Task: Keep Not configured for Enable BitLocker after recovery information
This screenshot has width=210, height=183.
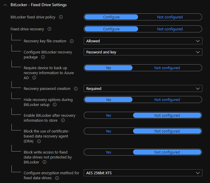Action: point(167,115)
